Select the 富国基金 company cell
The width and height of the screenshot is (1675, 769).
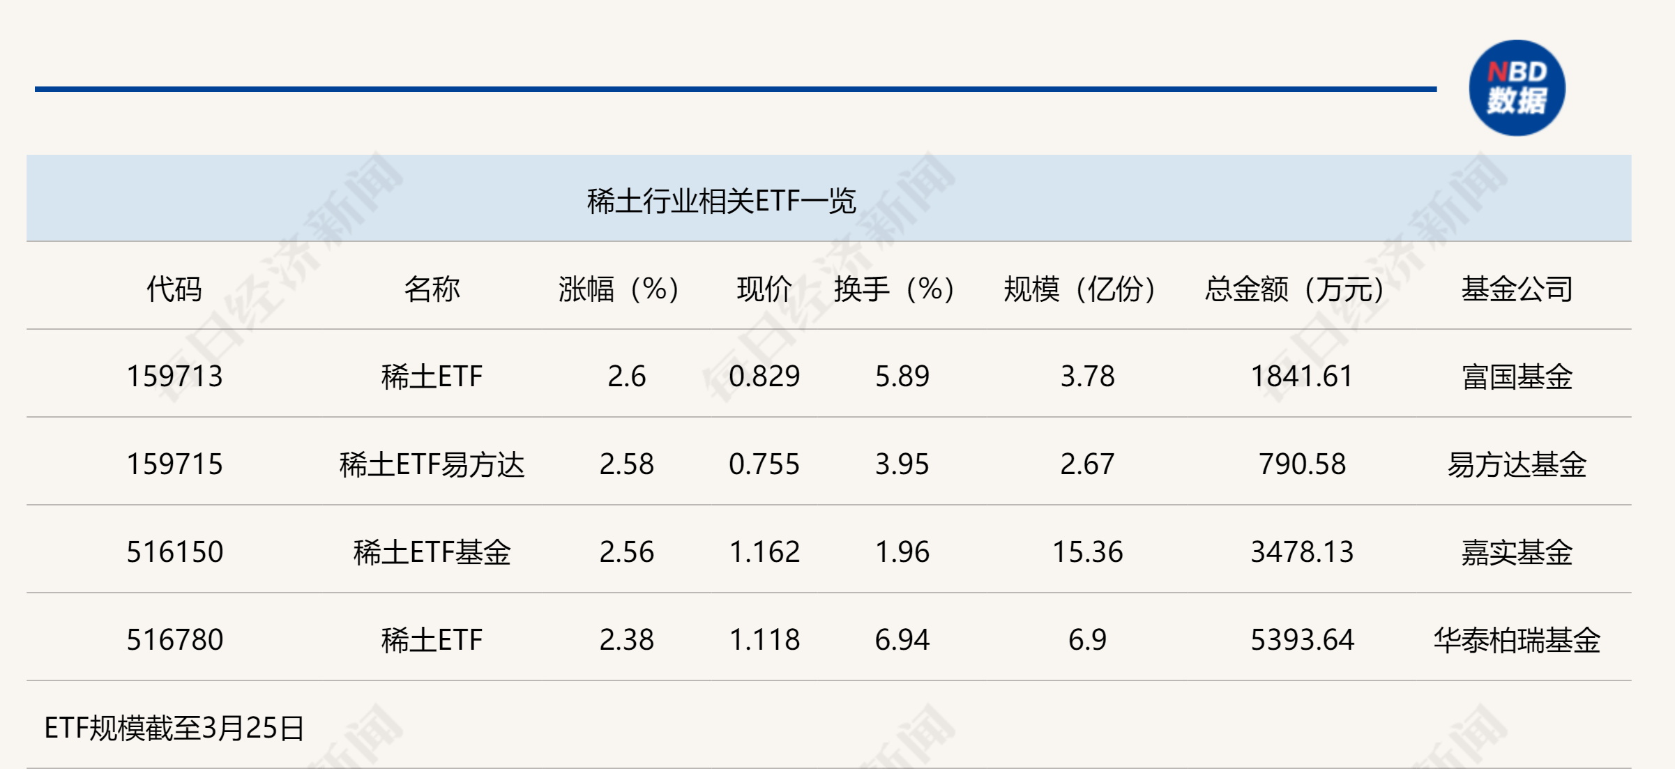[x=1517, y=376]
